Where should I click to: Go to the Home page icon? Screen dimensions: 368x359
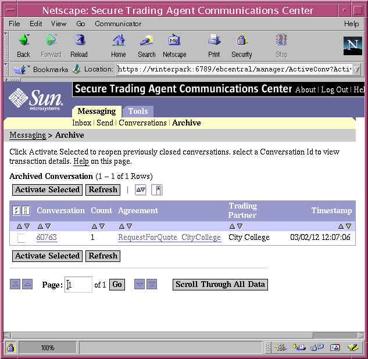[x=119, y=40]
